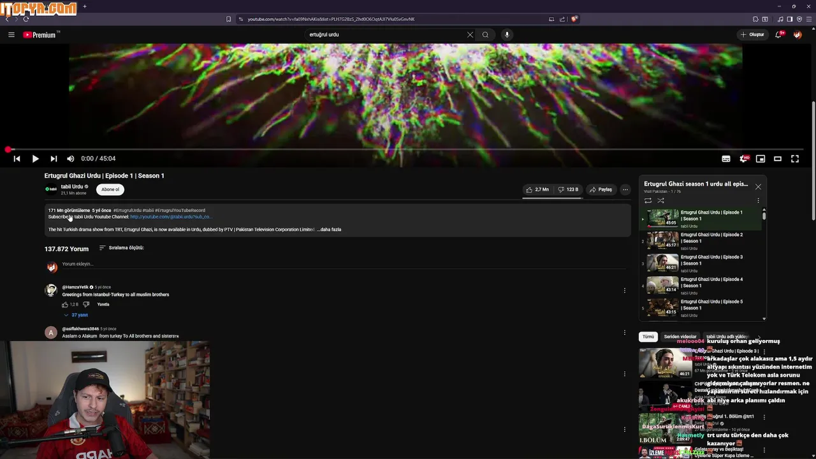Screen dimensions: 816x459
Task: Reload the page in the browser
Action: [26, 19]
